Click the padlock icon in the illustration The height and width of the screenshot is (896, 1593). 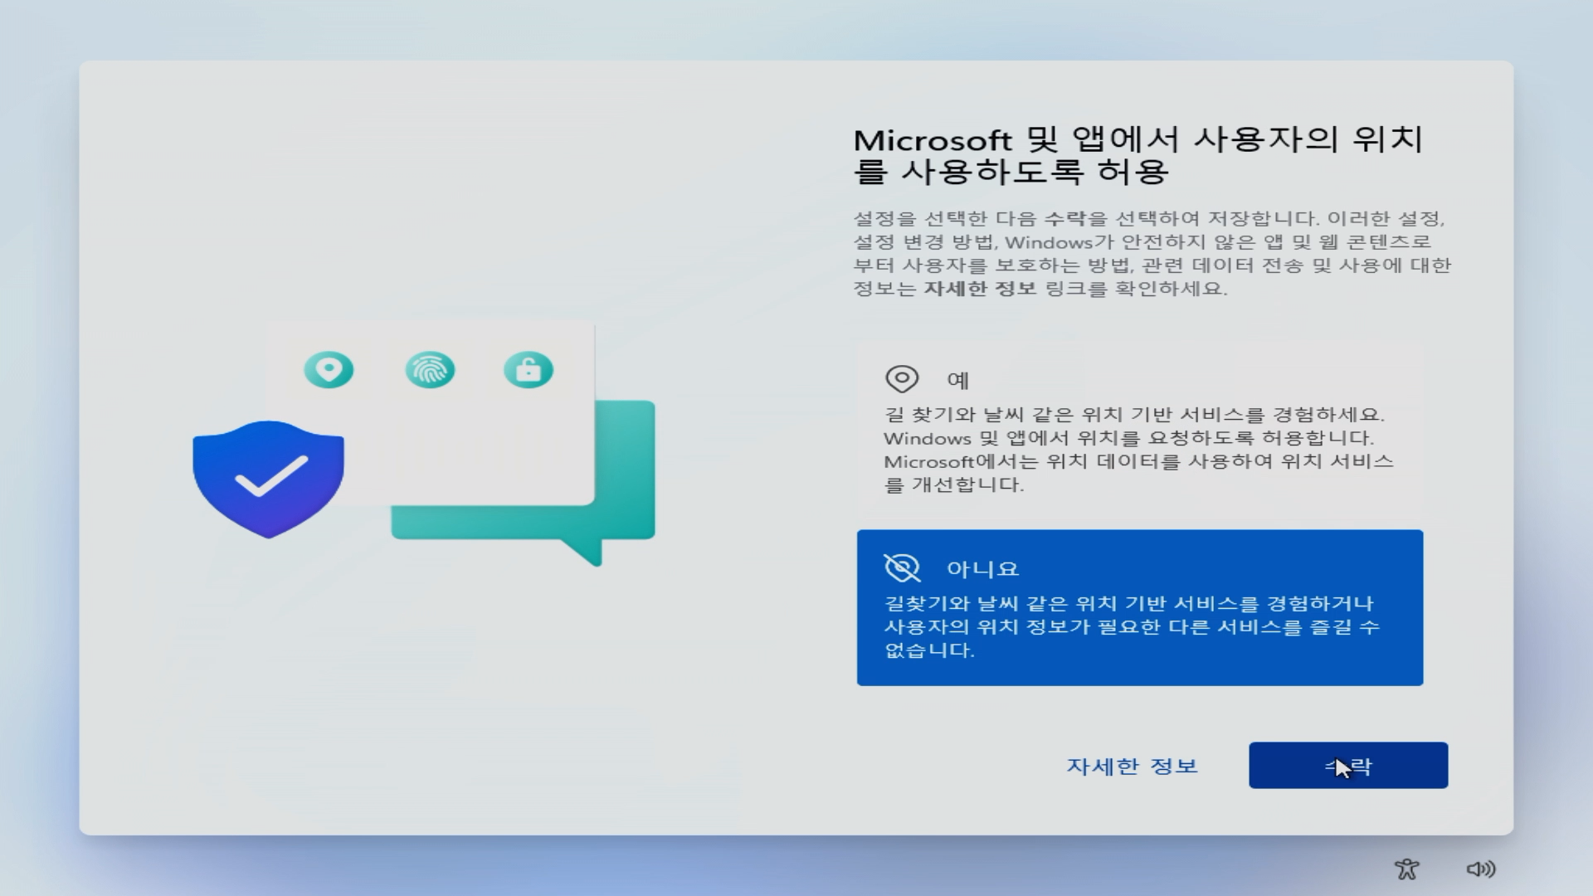click(x=529, y=370)
